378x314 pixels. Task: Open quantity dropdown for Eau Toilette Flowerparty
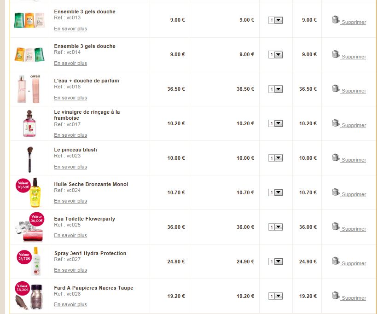point(276,227)
